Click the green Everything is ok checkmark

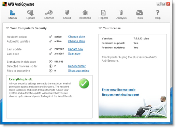click(x=84, y=83)
